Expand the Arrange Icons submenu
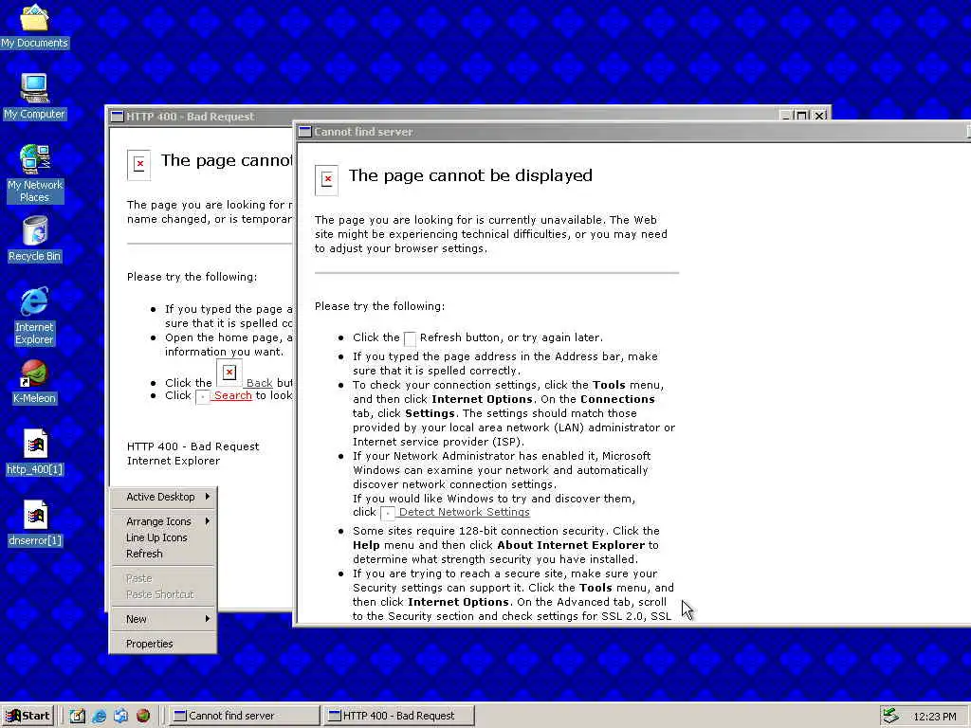971x728 pixels. (x=163, y=521)
